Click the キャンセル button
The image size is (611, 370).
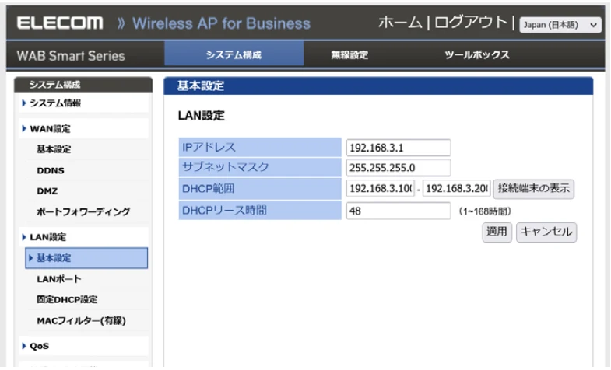click(x=546, y=232)
